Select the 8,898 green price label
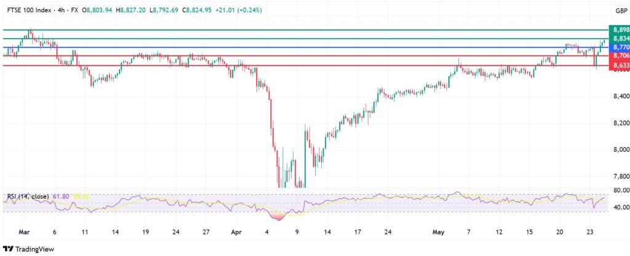The width and height of the screenshot is (630, 256). click(x=618, y=29)
